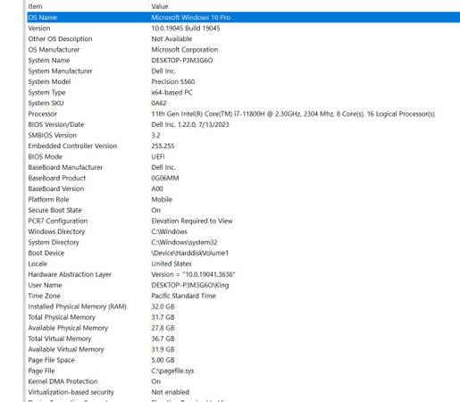Select the Processor row label

point(42,114)
